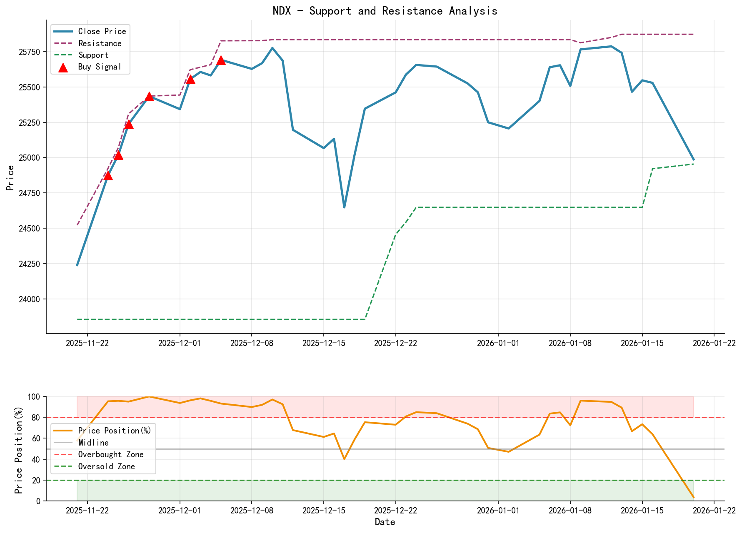Click the lowest red Buy Signal triangle
The width and height of the screenshot is (742, 533).
(108, 176)
